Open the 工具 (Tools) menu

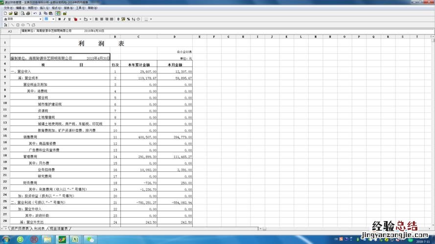80,8
